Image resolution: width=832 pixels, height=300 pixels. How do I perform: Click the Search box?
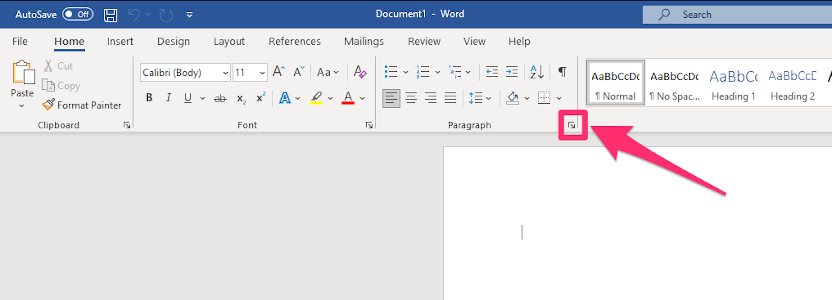pyautogui.click(x=737, y=14)
